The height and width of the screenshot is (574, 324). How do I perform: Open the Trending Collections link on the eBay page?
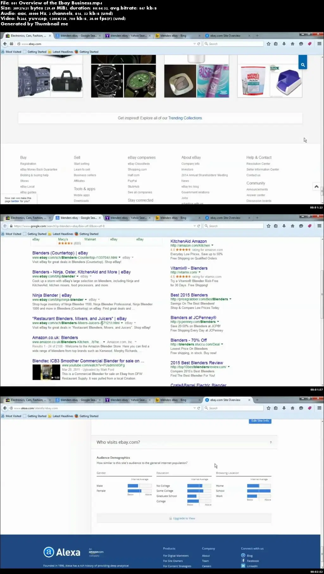coord(185,118)
